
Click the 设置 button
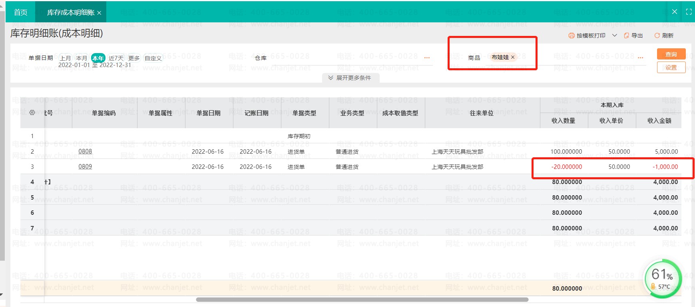click(671, 67)
